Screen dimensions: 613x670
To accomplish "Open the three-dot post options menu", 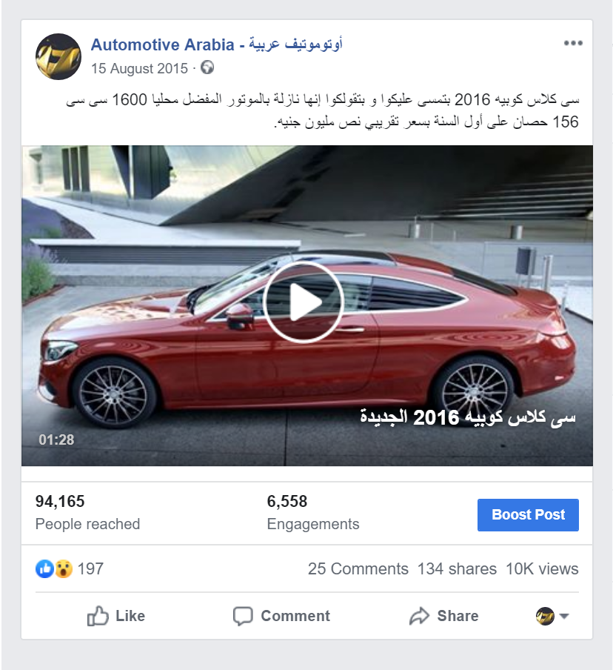I will coord(573,43).
